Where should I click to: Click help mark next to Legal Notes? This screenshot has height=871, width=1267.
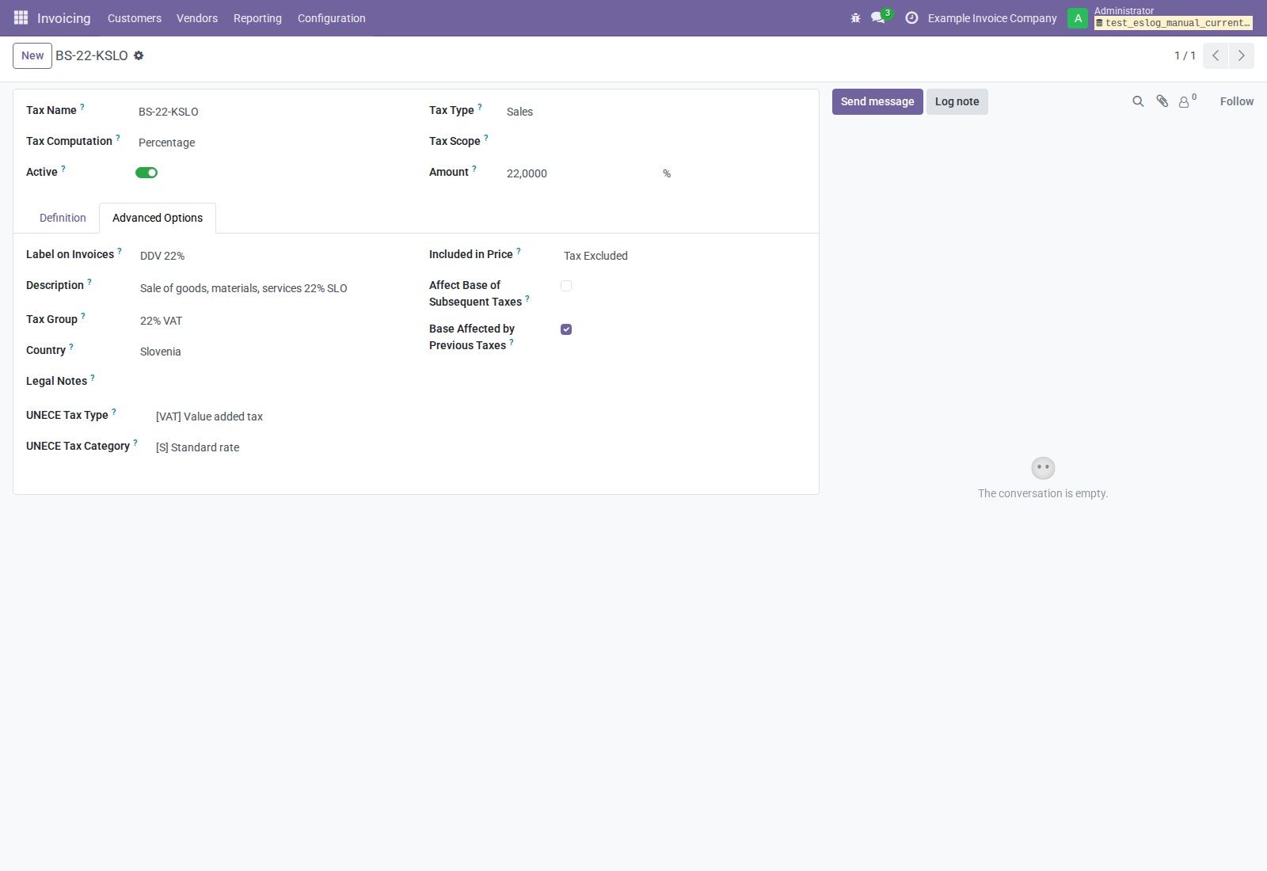tap(93, 378)
